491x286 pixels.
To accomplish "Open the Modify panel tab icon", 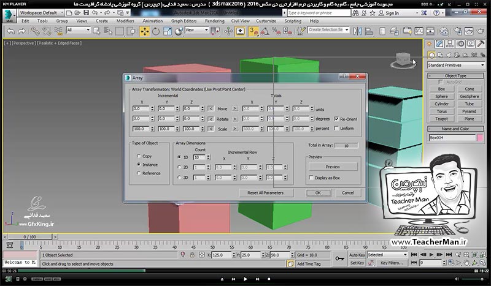I will (x=439, y=43).
